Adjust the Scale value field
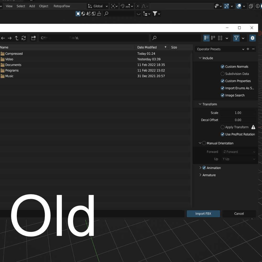This screenshot has width=262, height=262. coord(238,113)
